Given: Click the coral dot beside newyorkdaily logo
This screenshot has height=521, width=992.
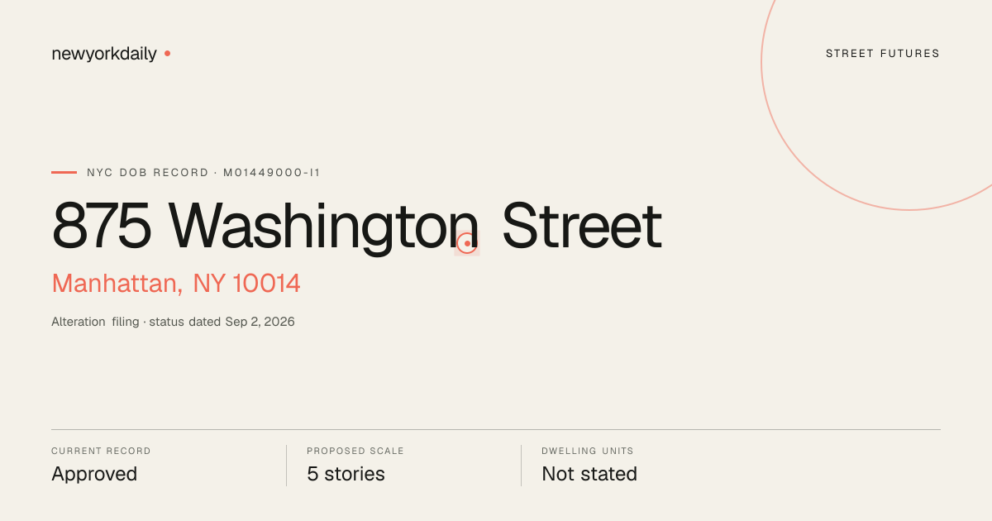Looking at the screenshot, I should [167, 54].
